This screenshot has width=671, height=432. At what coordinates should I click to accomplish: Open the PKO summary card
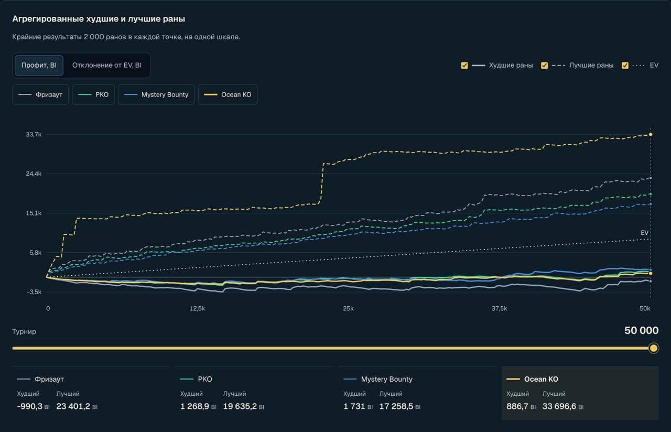254,393
